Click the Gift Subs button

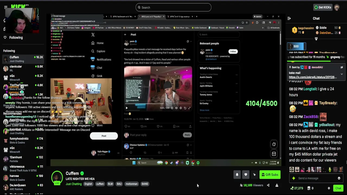(x=270, y=175)
